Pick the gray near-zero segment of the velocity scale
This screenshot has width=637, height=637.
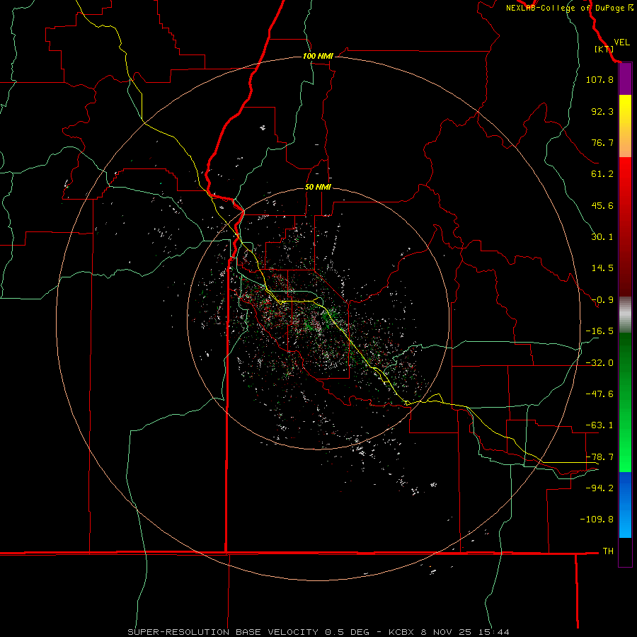coord(625,315)
